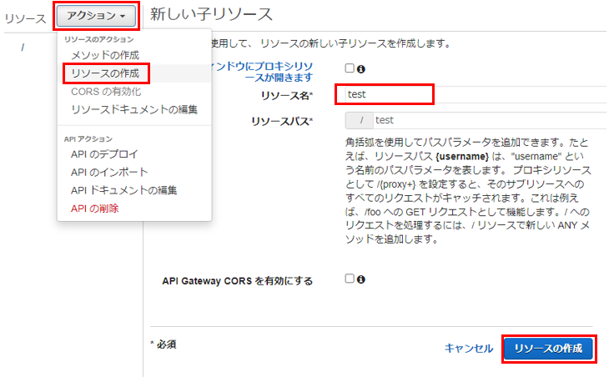
Task: Enable the proxy resource checkbox
Action: [x=350, y=68]
